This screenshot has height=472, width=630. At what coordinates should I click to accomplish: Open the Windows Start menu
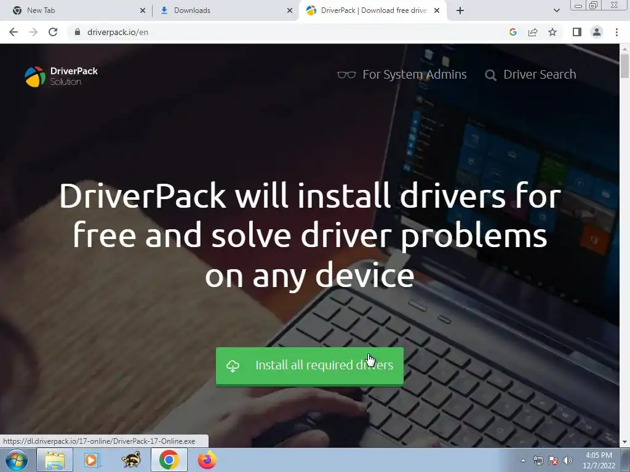tap(16, 460)
